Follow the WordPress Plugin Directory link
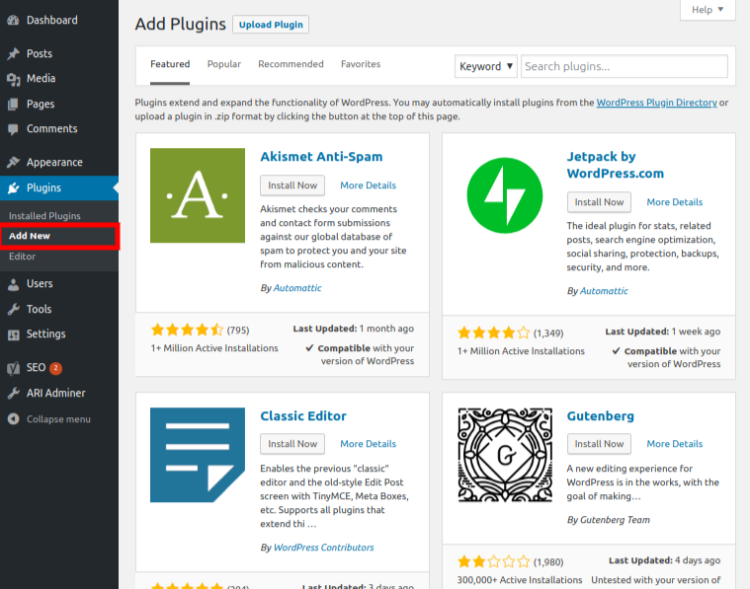 coord(657,103)
